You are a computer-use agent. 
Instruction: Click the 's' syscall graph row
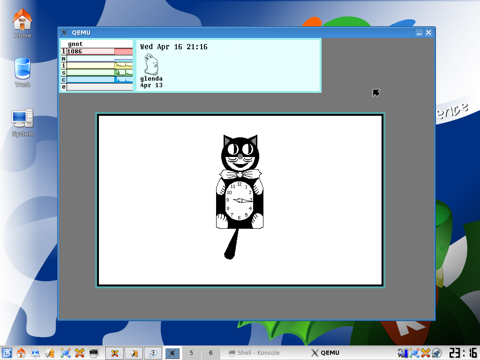(97, 73)
